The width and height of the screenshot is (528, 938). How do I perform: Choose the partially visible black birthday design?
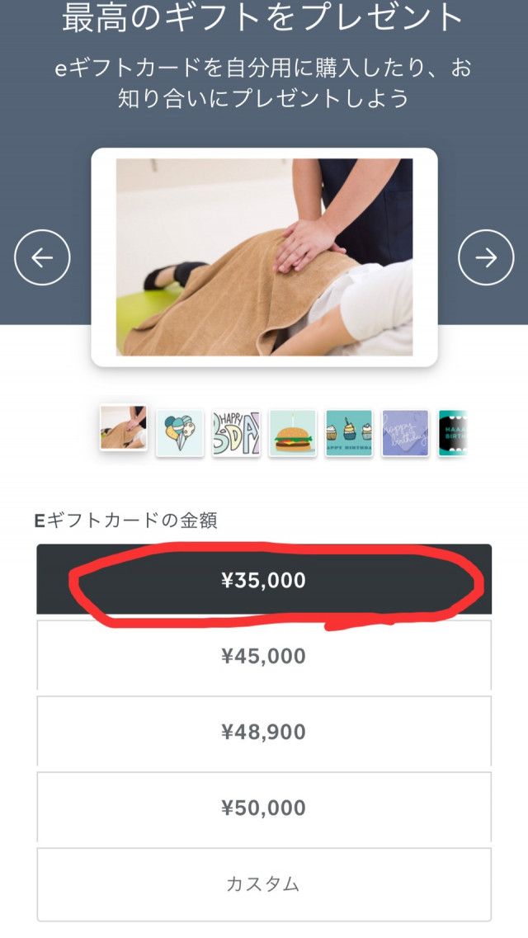tap(453, 433)
